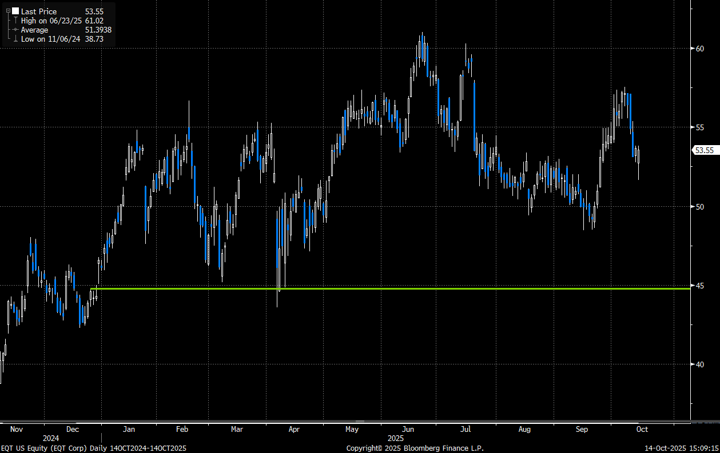Click the 14-Oct-2025 15:09:15 timestamp
The width and height of the screenshot is (720, 453).
click(x=681, y=448)
